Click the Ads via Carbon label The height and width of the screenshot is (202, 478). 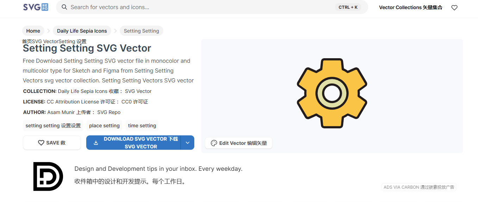coord(419,187)
